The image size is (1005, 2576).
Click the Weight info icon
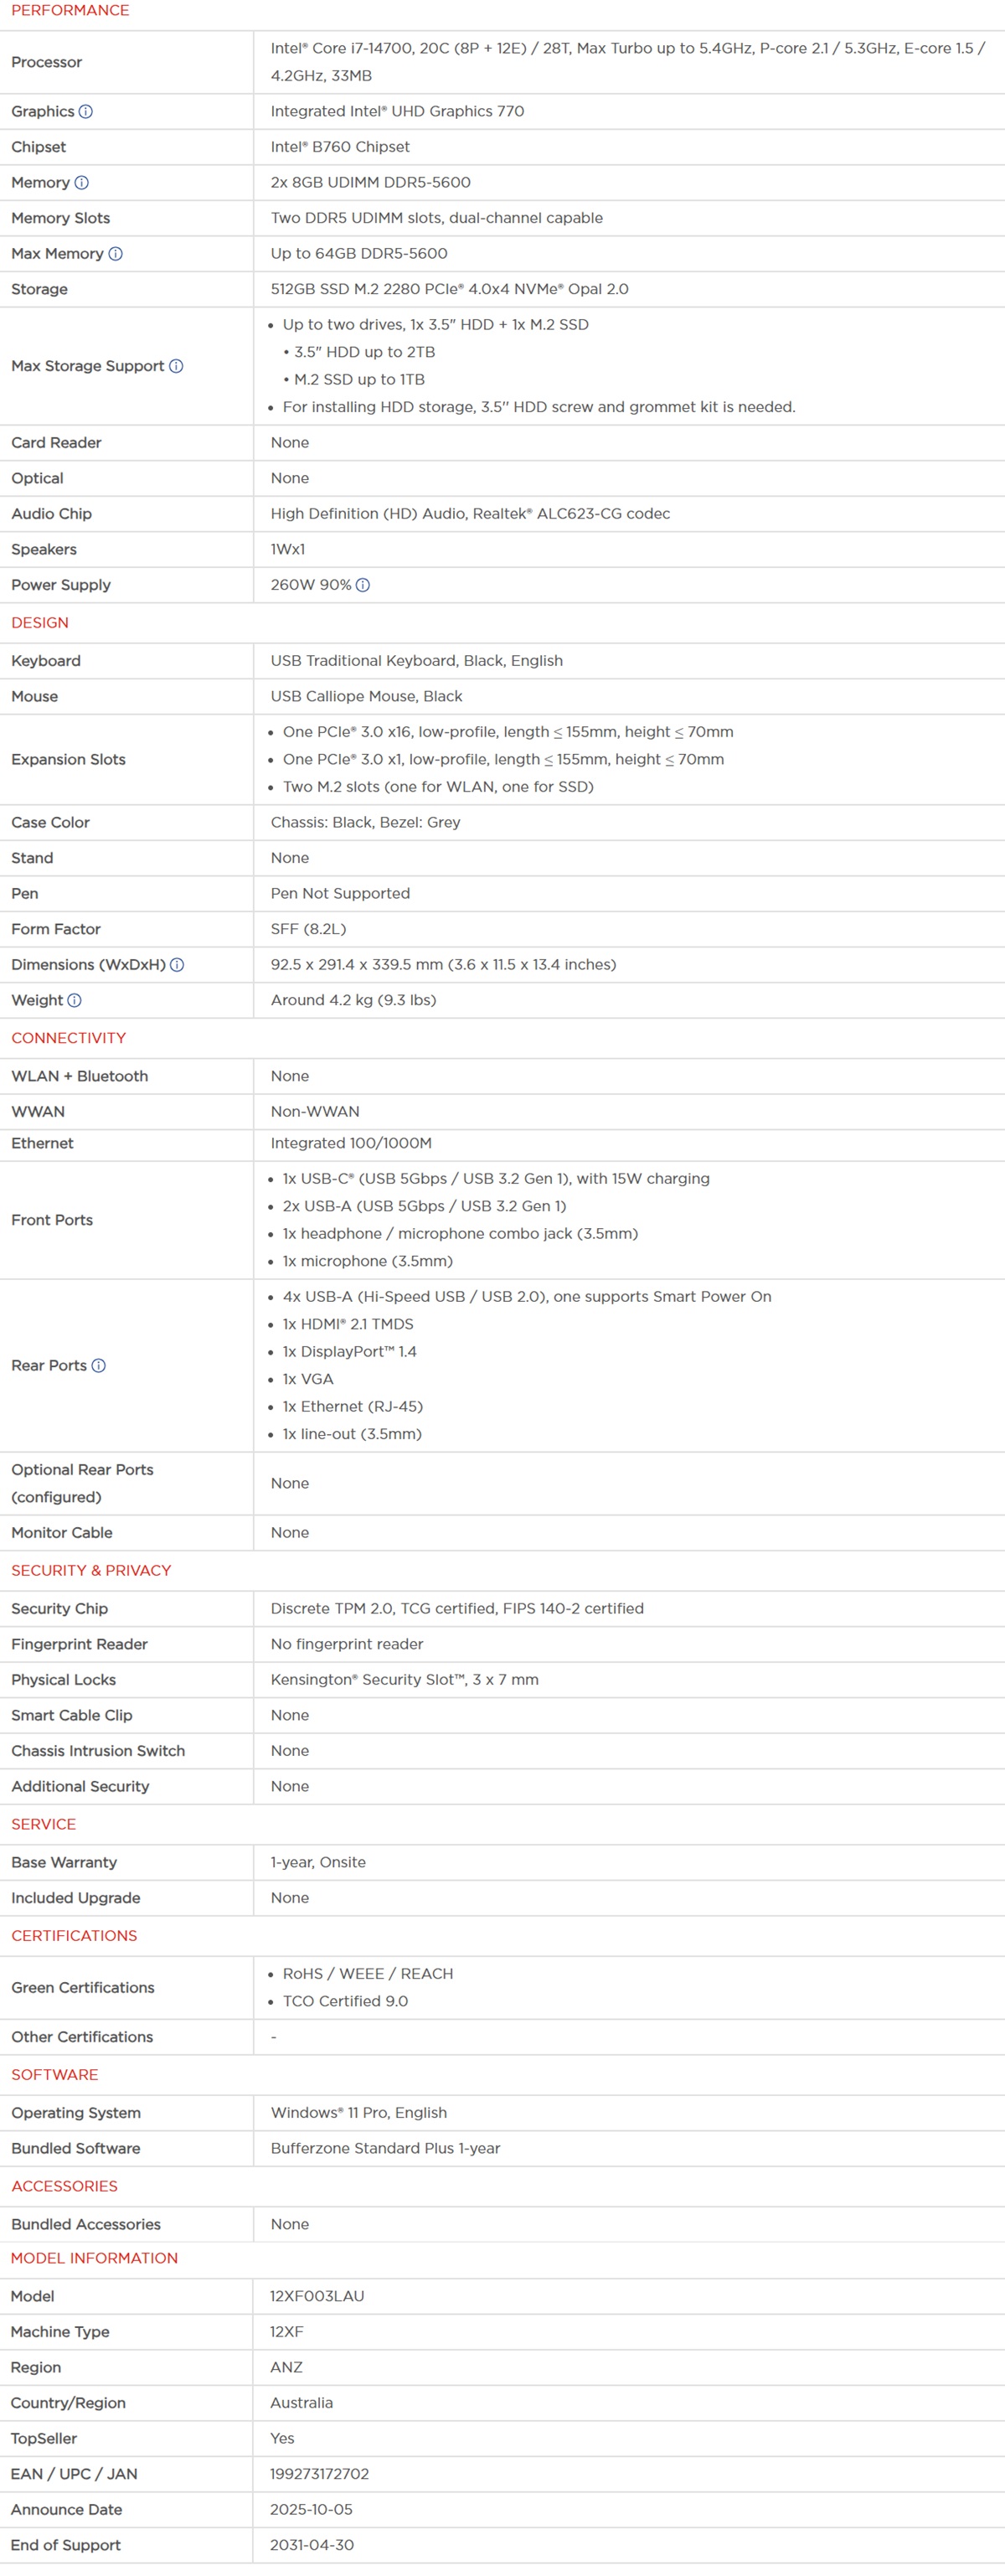tap(75, 1000)
